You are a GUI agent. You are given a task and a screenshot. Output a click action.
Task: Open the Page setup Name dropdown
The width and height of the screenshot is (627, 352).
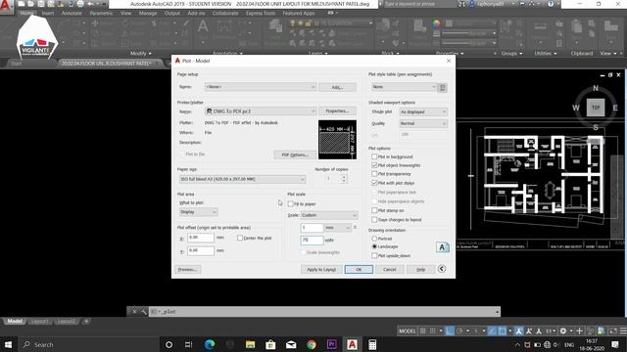[x=261, y=87]
